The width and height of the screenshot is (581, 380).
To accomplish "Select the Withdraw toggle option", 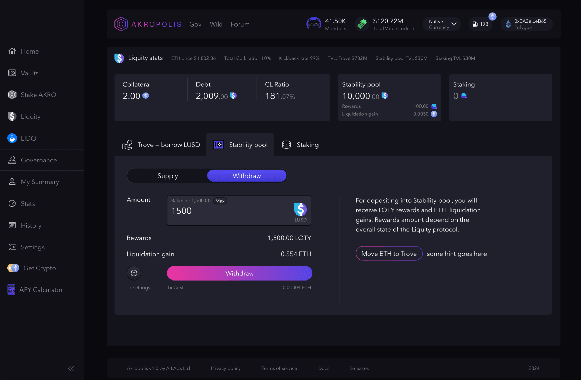I will pyautogui.click(x=247, y=176).
